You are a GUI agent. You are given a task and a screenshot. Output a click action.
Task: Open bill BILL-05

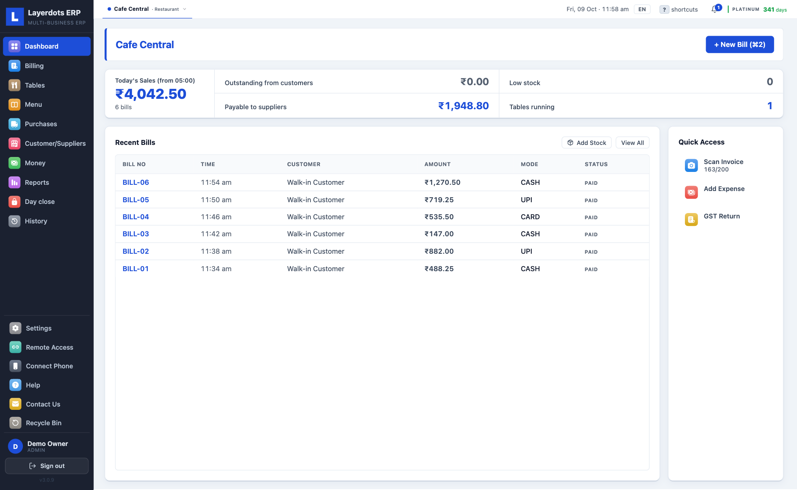[x=136, y=200]
